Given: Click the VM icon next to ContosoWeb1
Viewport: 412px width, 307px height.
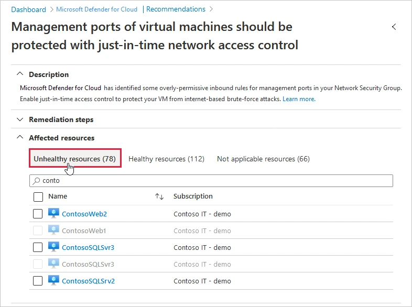Looking at the screenshot, I should (x=53, y=230).
